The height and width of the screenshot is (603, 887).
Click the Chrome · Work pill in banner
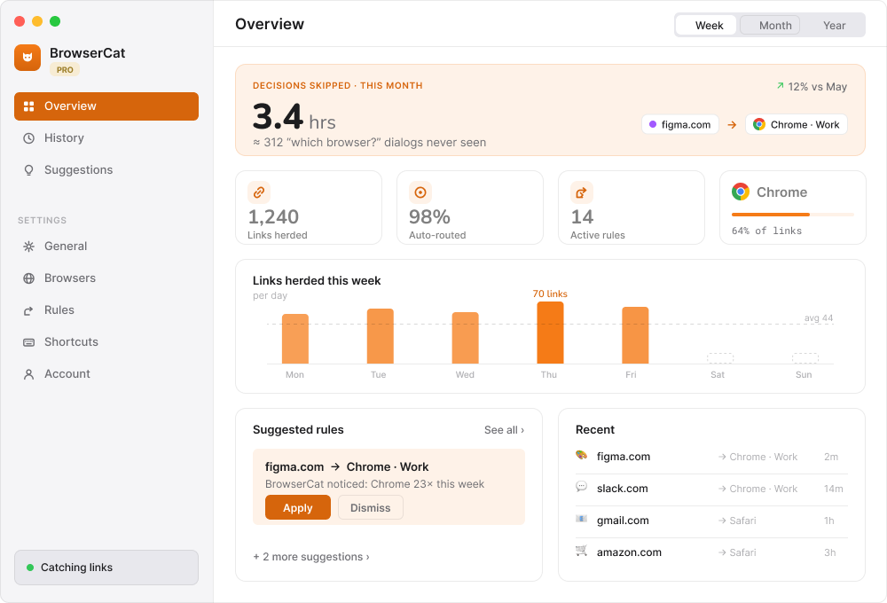796,124
